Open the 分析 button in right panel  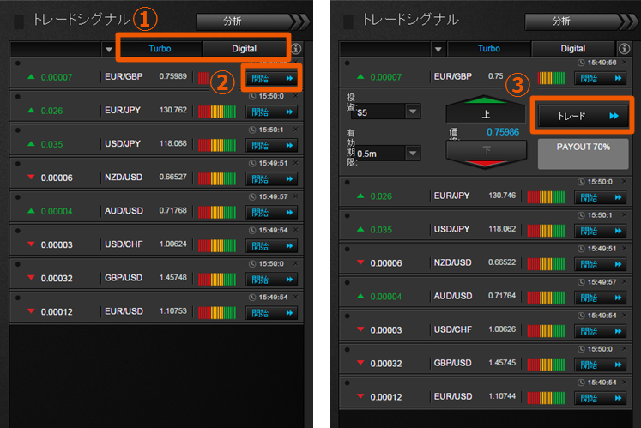click(x=580, y=21)
